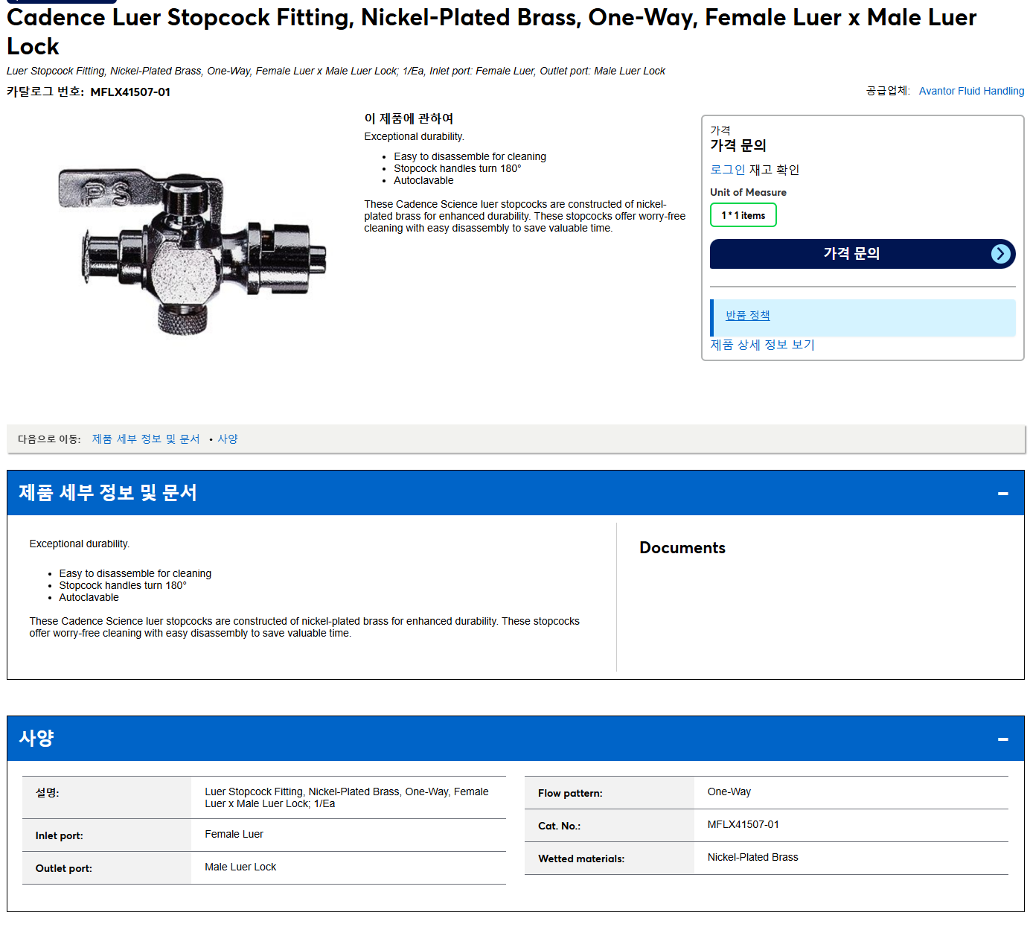This screenshot has height=927, width=1030.
Task: Collapse the 사양 section with minus icon
Action: pos(1002,739)
